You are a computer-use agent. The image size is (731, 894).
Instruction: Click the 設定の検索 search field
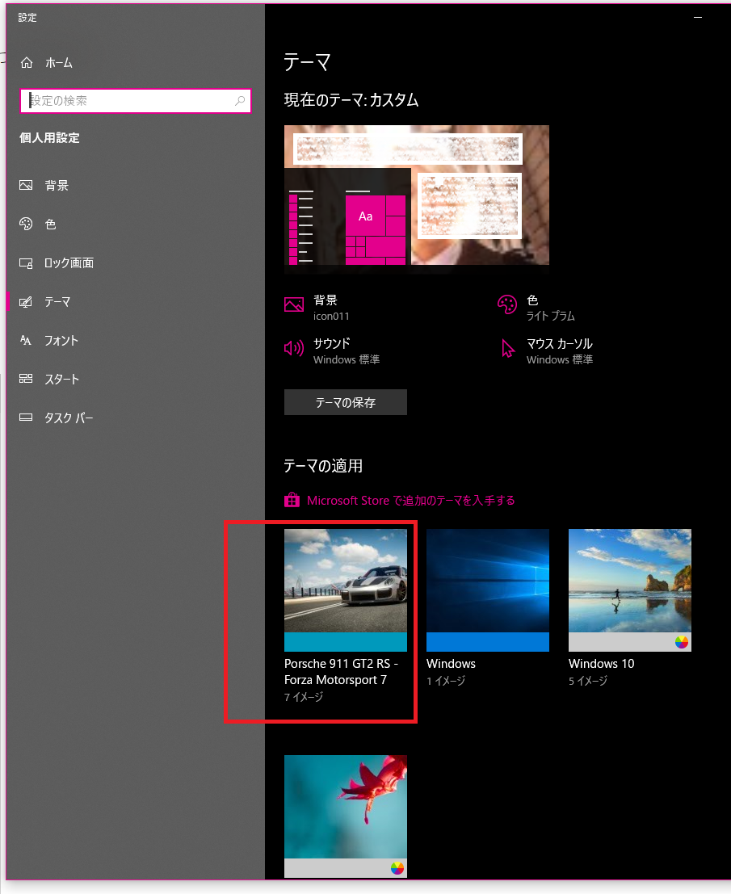pyautogui.click(x=135, y=101)
